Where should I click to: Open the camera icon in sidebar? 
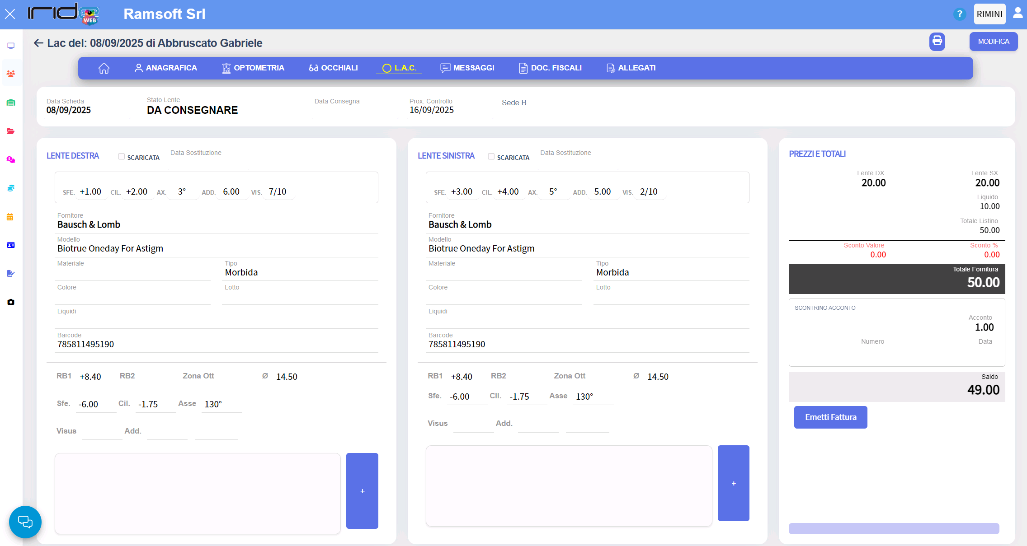(x=11, y=302)
